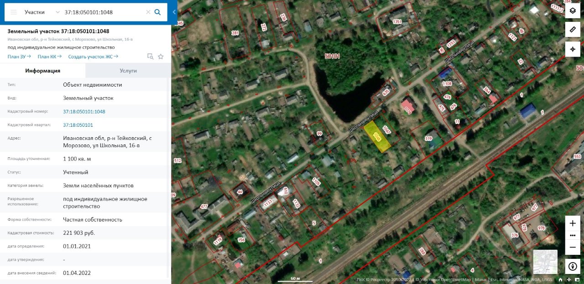The image size is (584, 284).
Task: Open the map layers panel
Action: point(573,11)
